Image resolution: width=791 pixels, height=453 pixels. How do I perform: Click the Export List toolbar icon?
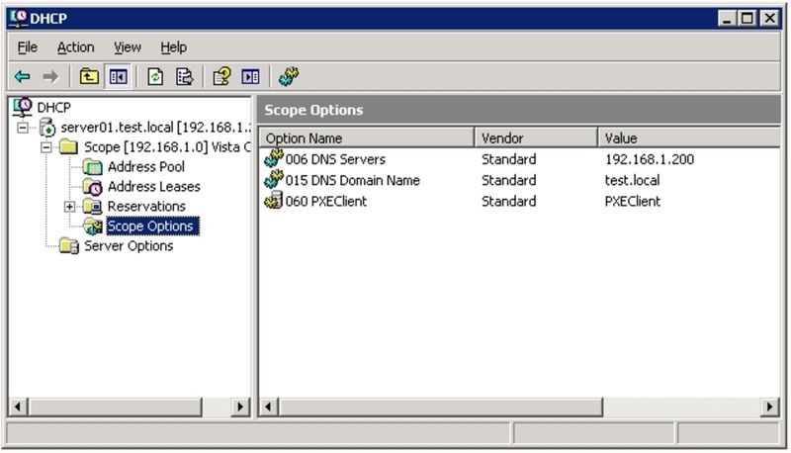[x=185, y=77]
